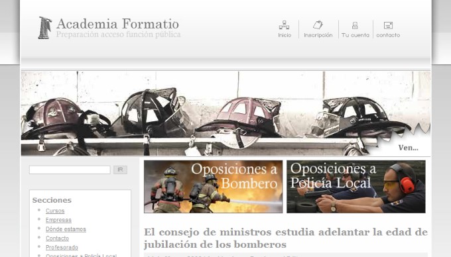The image size is (451, 257).
Task: Open the contacto menu label
Action: [388, 35]
